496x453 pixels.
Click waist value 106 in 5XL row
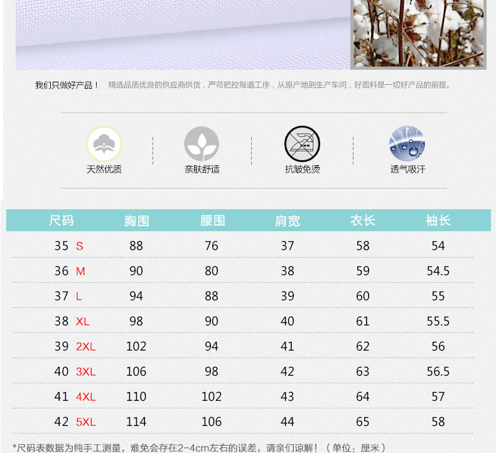[212, 422]
